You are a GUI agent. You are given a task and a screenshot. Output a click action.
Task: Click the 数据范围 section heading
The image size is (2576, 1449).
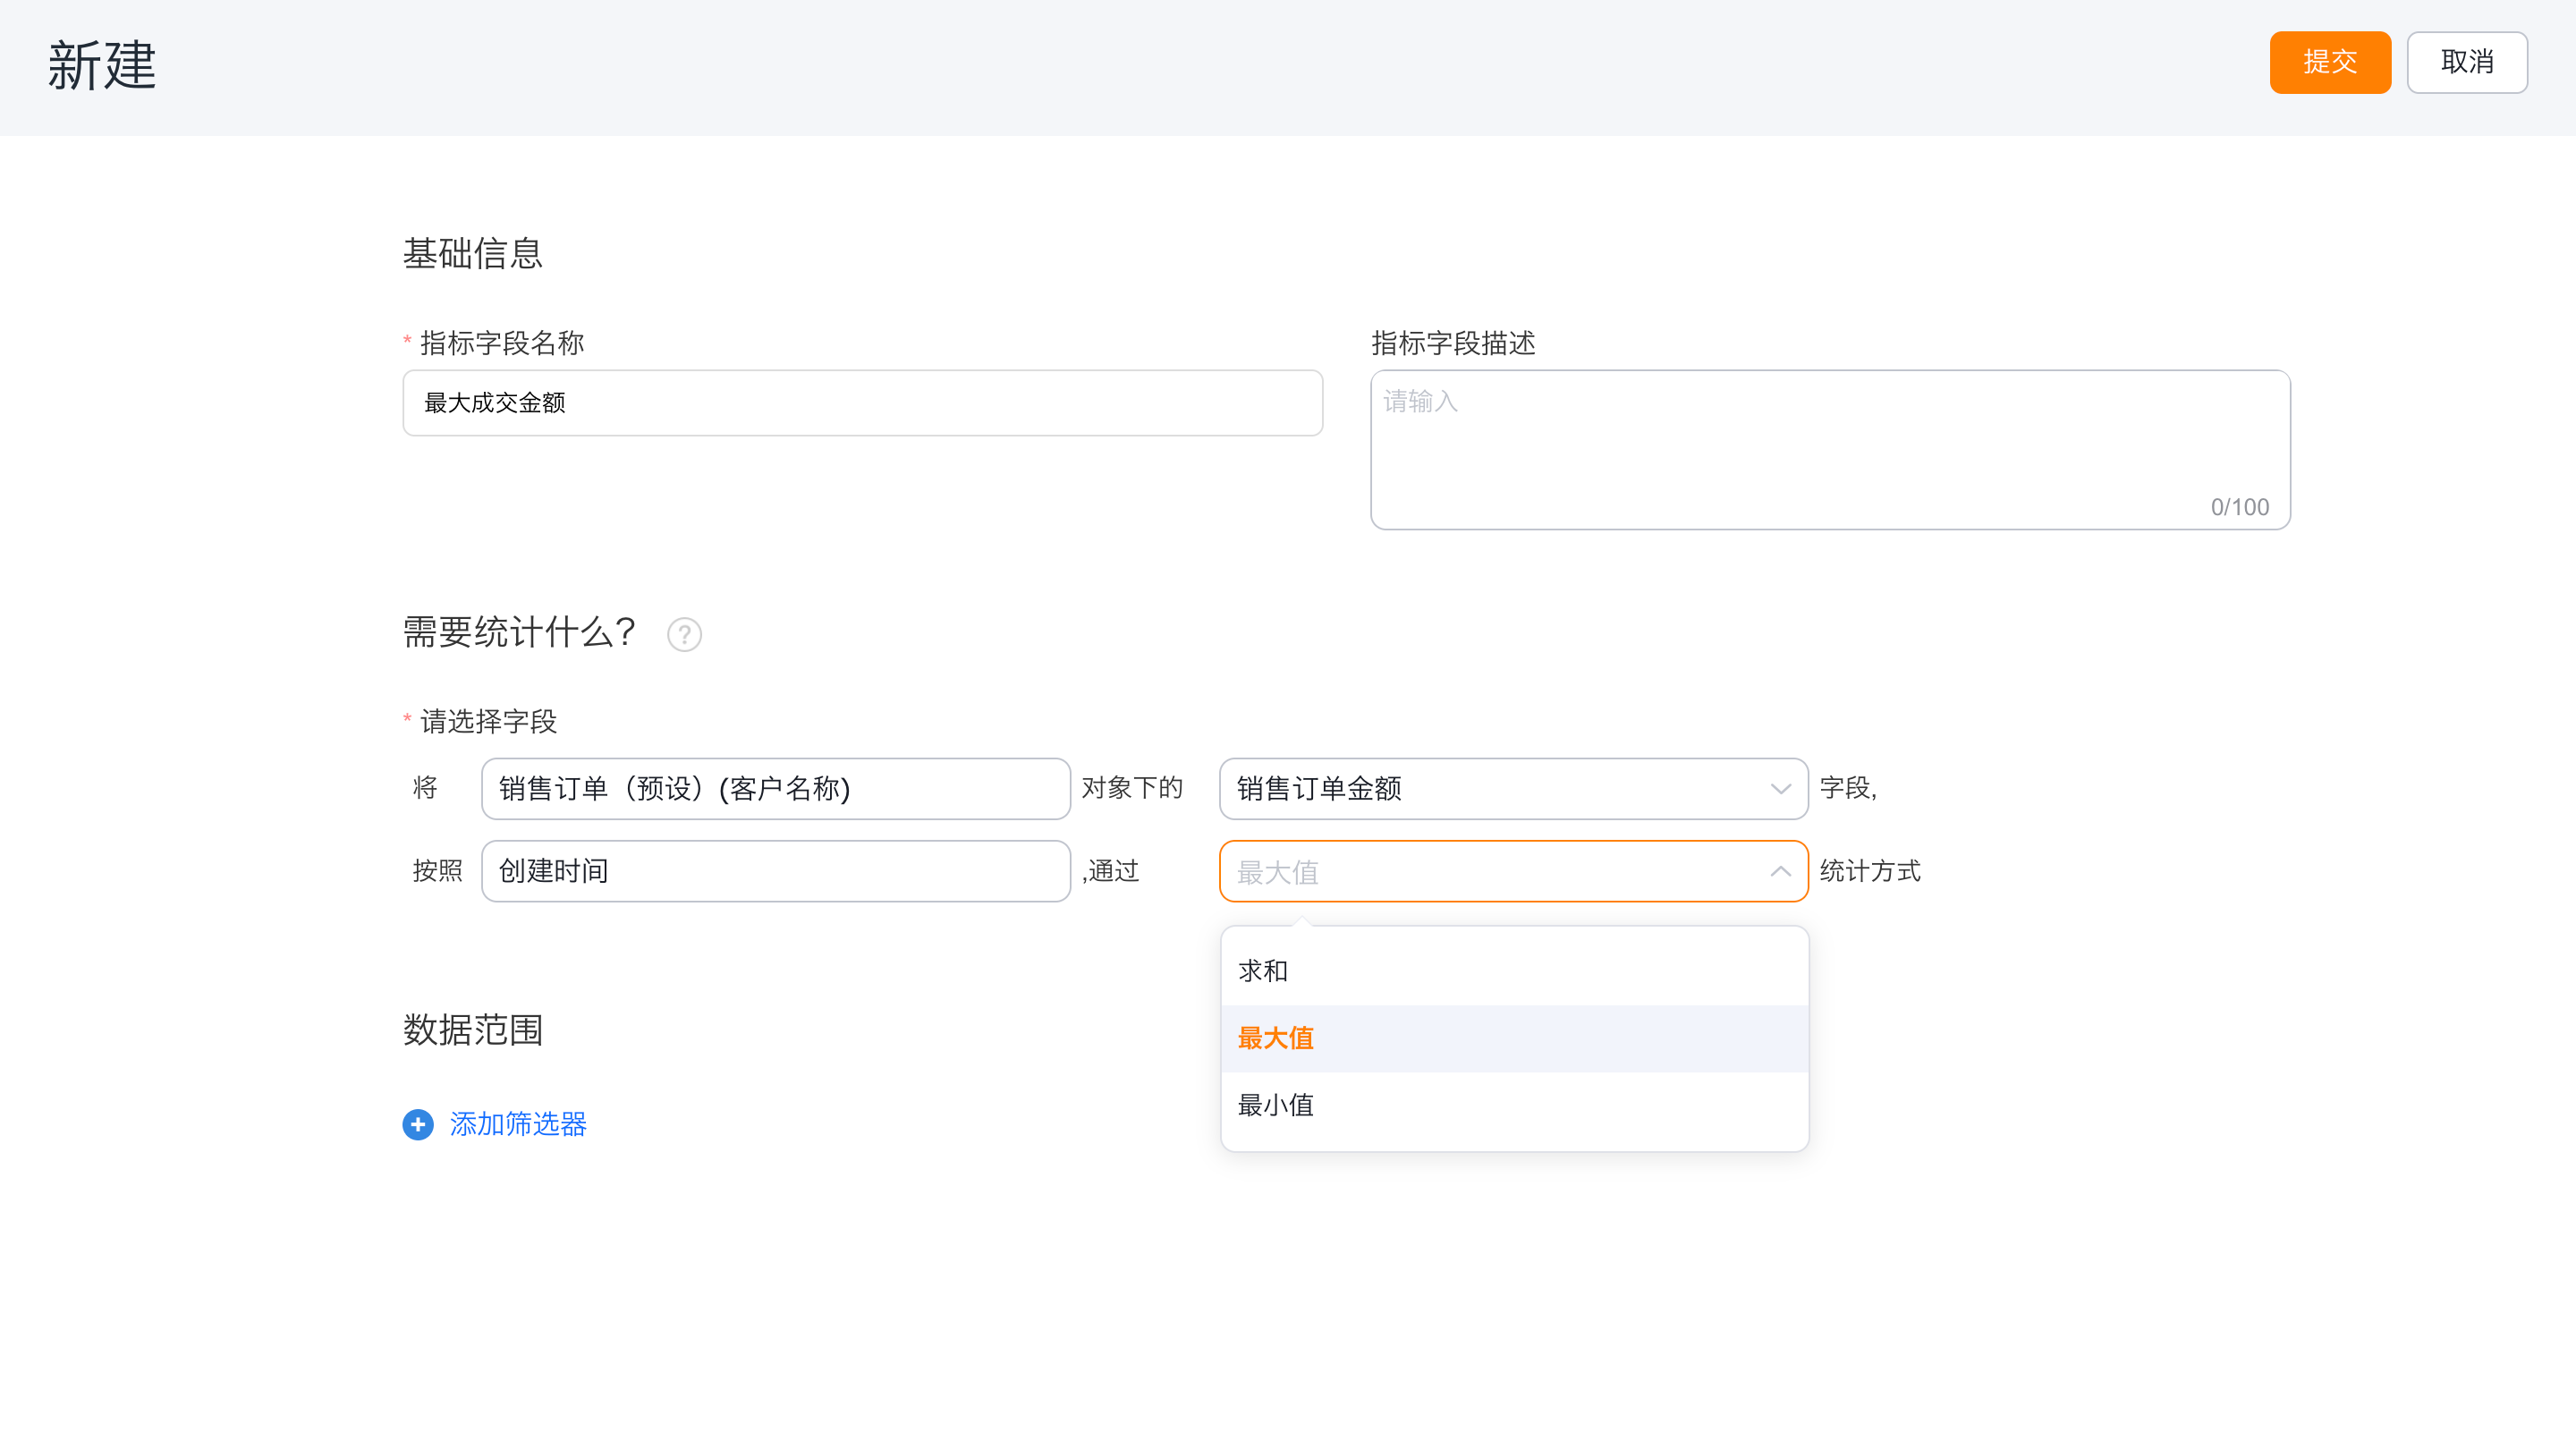[473, 1030]
